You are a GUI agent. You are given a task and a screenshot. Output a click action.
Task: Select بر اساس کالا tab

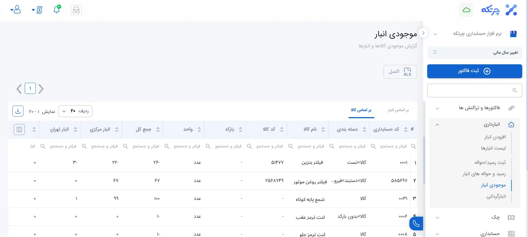pos(361,110)
